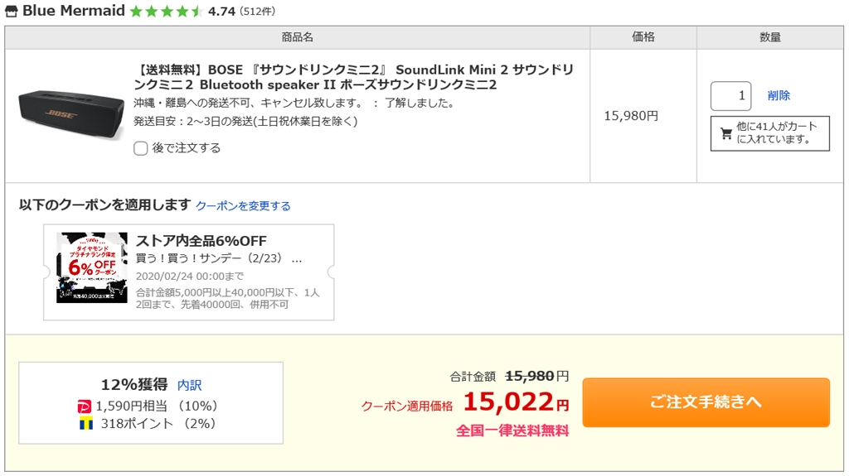Check the 後で注文する checkbox
This screenshot has width=849, height=476.
pyautogui.click(x=141, y=148)
